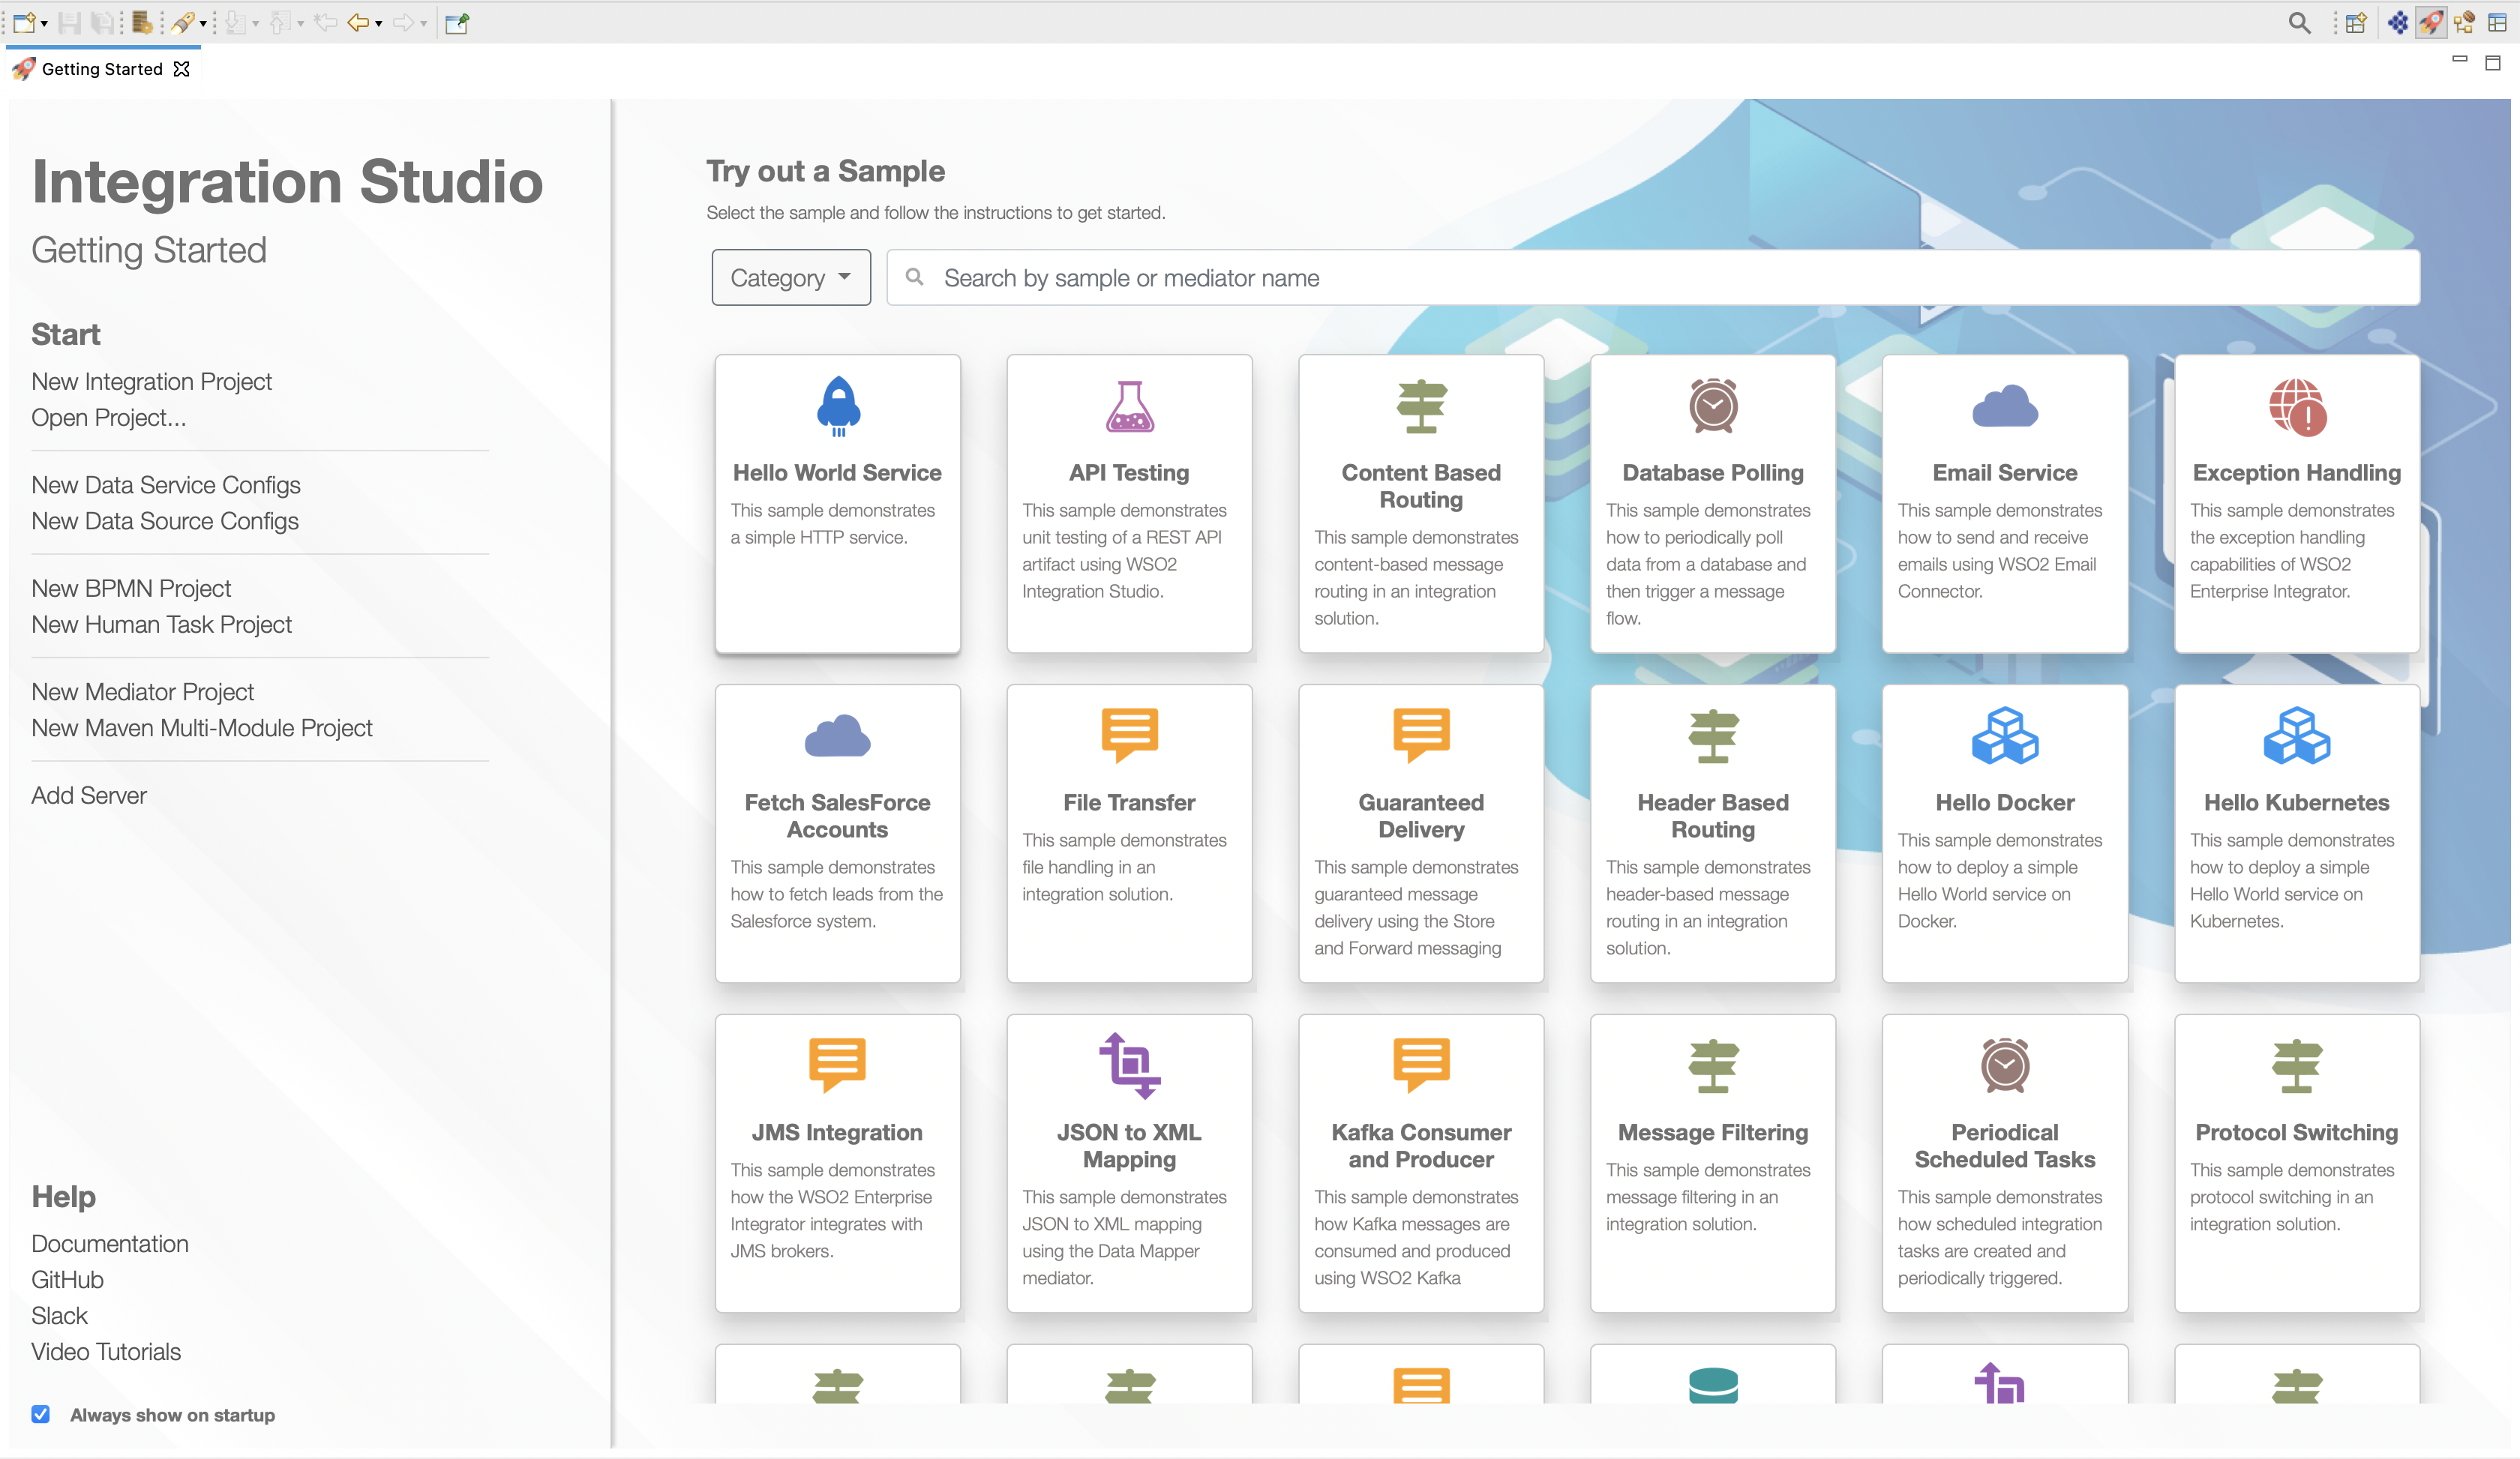Click the forward navigation arrow

(x=403, y=22)
